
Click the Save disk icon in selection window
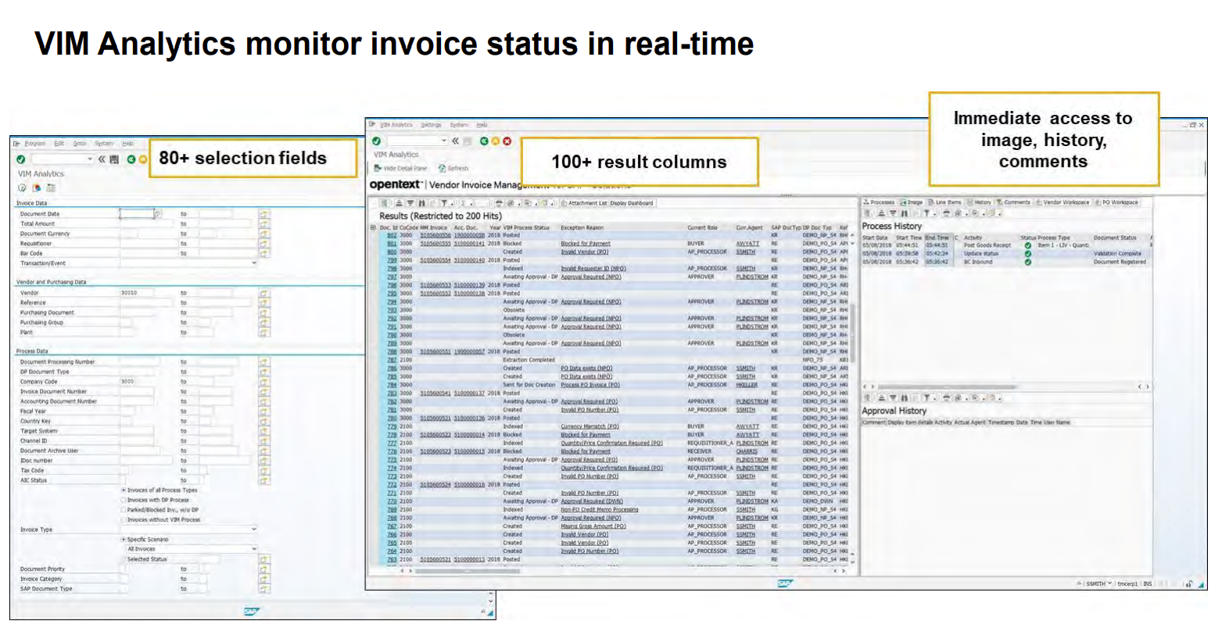point(114,159)
